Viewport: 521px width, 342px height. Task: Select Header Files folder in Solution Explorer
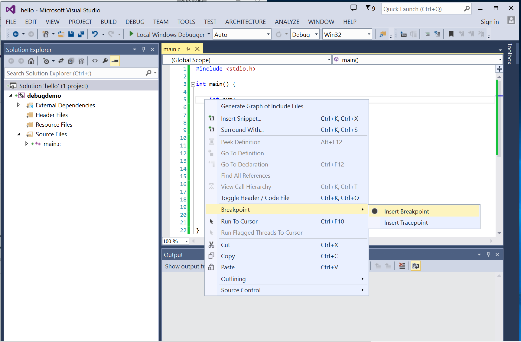(x=52, y=115)
